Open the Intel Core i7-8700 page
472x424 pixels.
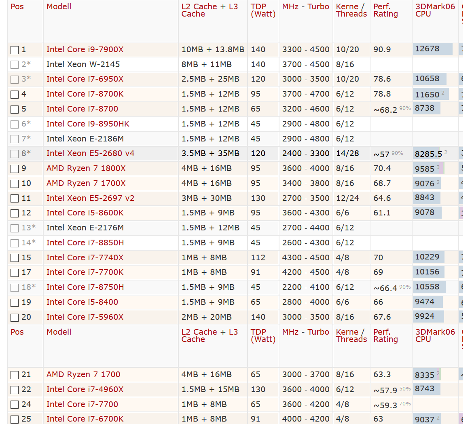[82, 109]
